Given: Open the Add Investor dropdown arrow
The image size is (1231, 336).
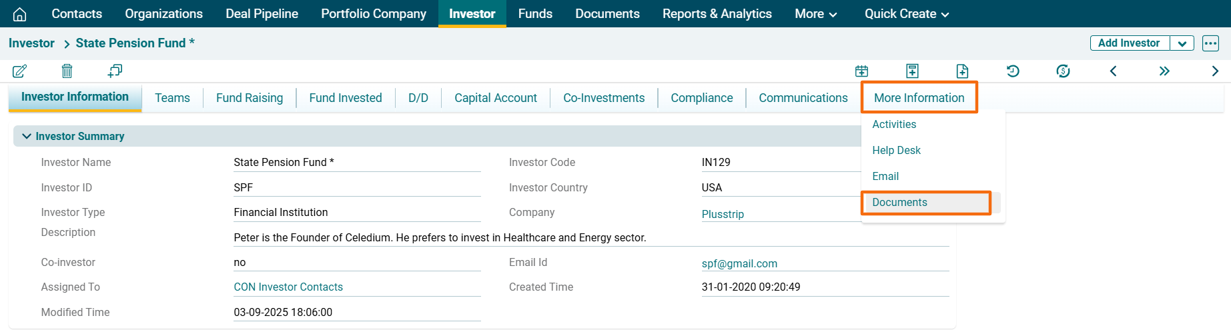Looking at the screenshot, I should tap(1182, 43).
